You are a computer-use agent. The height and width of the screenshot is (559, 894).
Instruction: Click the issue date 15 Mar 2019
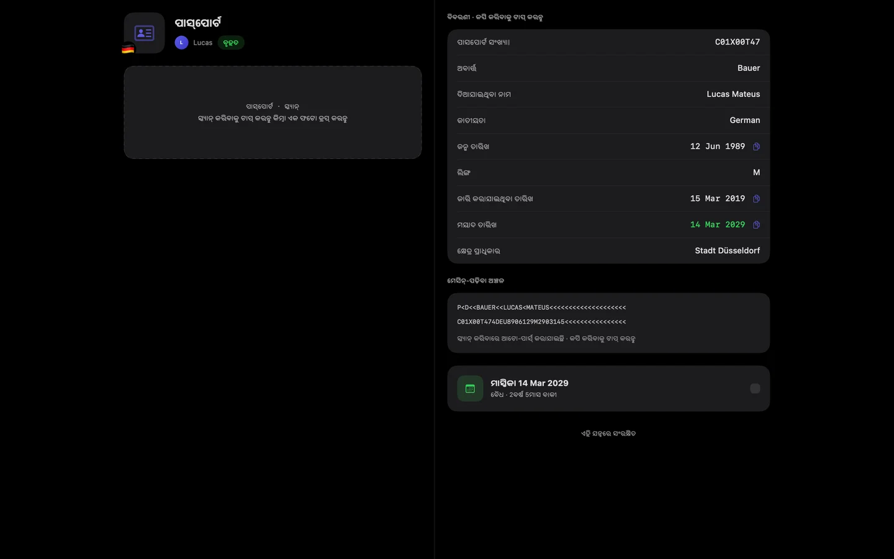pos(717,199)
